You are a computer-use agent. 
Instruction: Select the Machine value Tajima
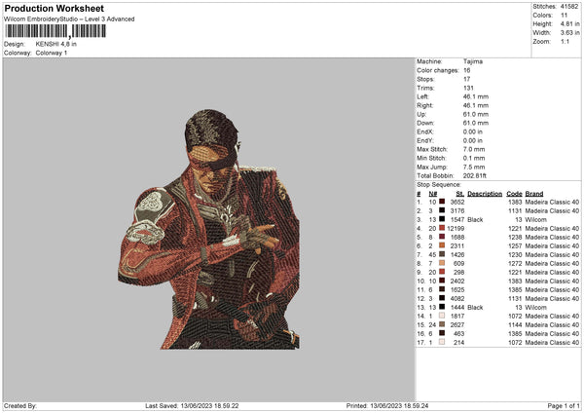473,61
